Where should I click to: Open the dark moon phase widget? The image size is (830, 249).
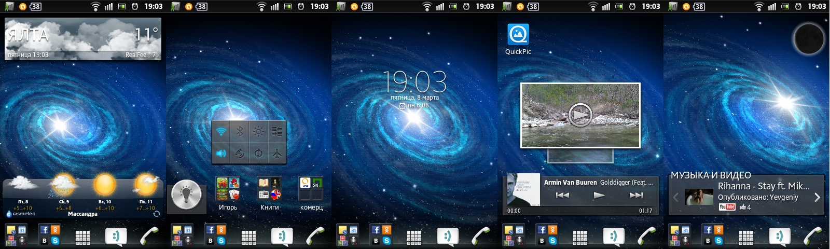(x=808, y=39)
